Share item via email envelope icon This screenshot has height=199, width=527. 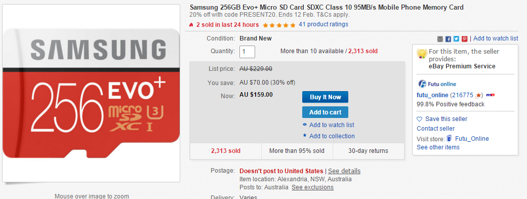point(440,39)
